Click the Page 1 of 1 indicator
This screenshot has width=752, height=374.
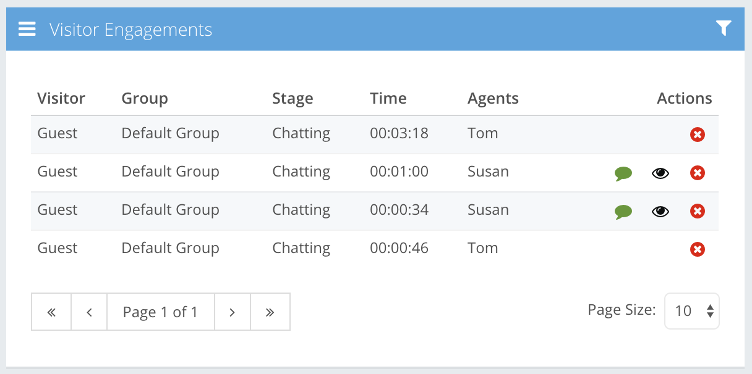click(160, 312)
